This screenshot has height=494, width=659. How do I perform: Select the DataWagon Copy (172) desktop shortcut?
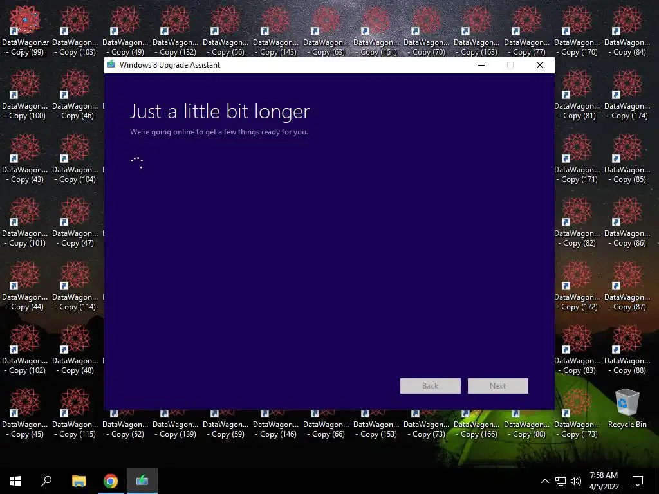pyautogui.click(x=577, y=286)
